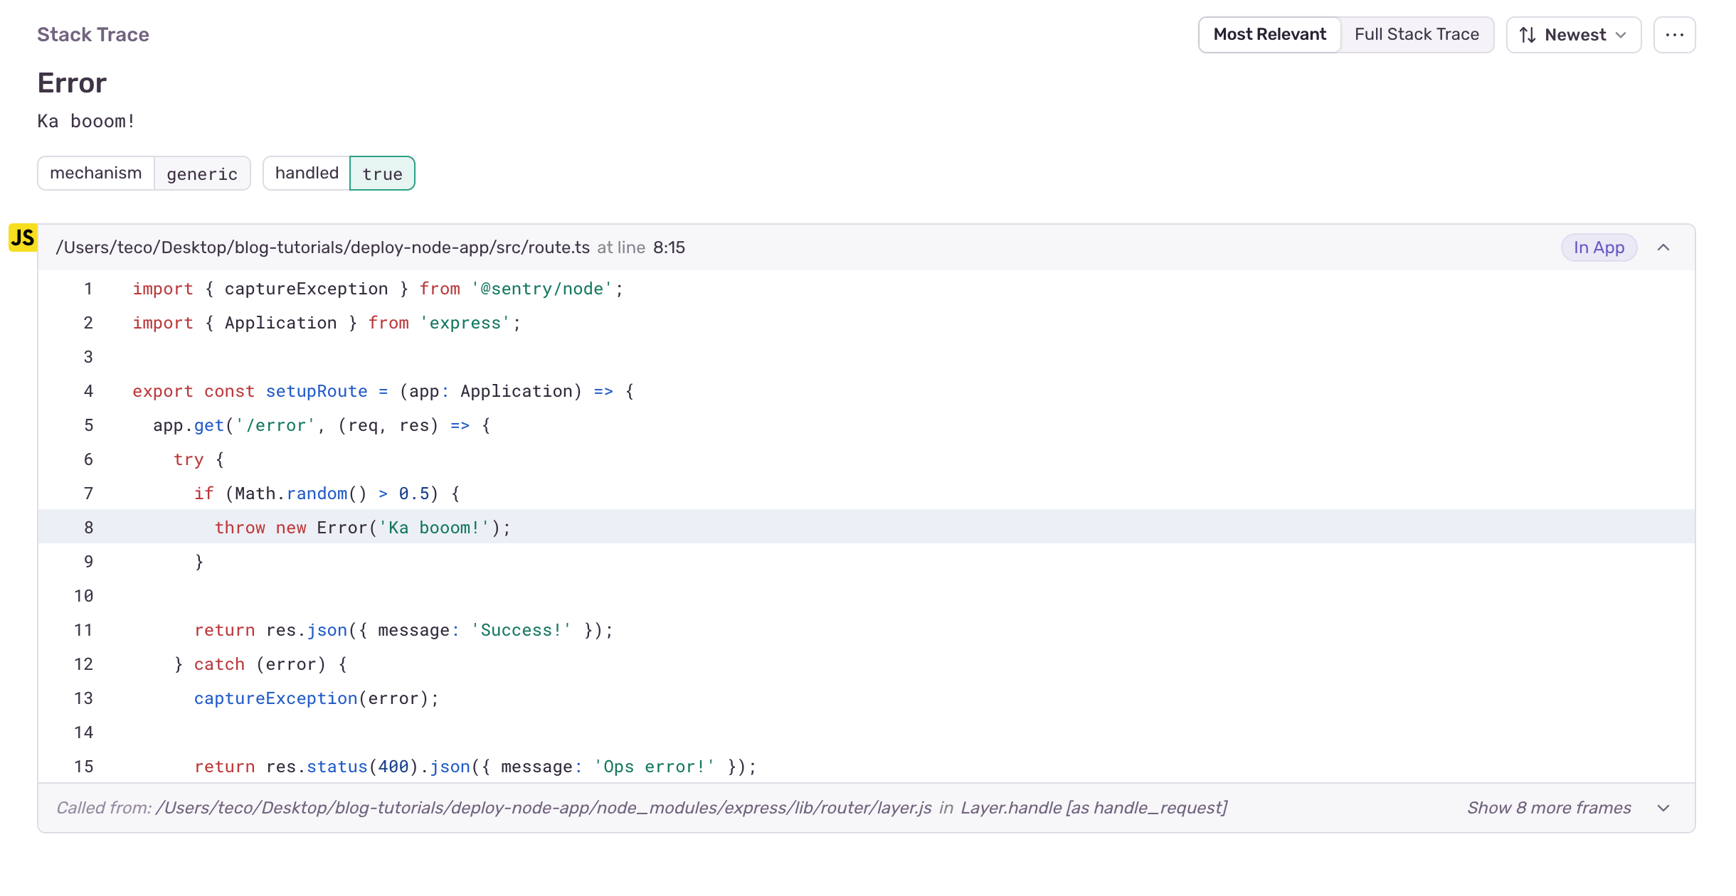Expand Show 8 more frames

[x=1548, y=808]
